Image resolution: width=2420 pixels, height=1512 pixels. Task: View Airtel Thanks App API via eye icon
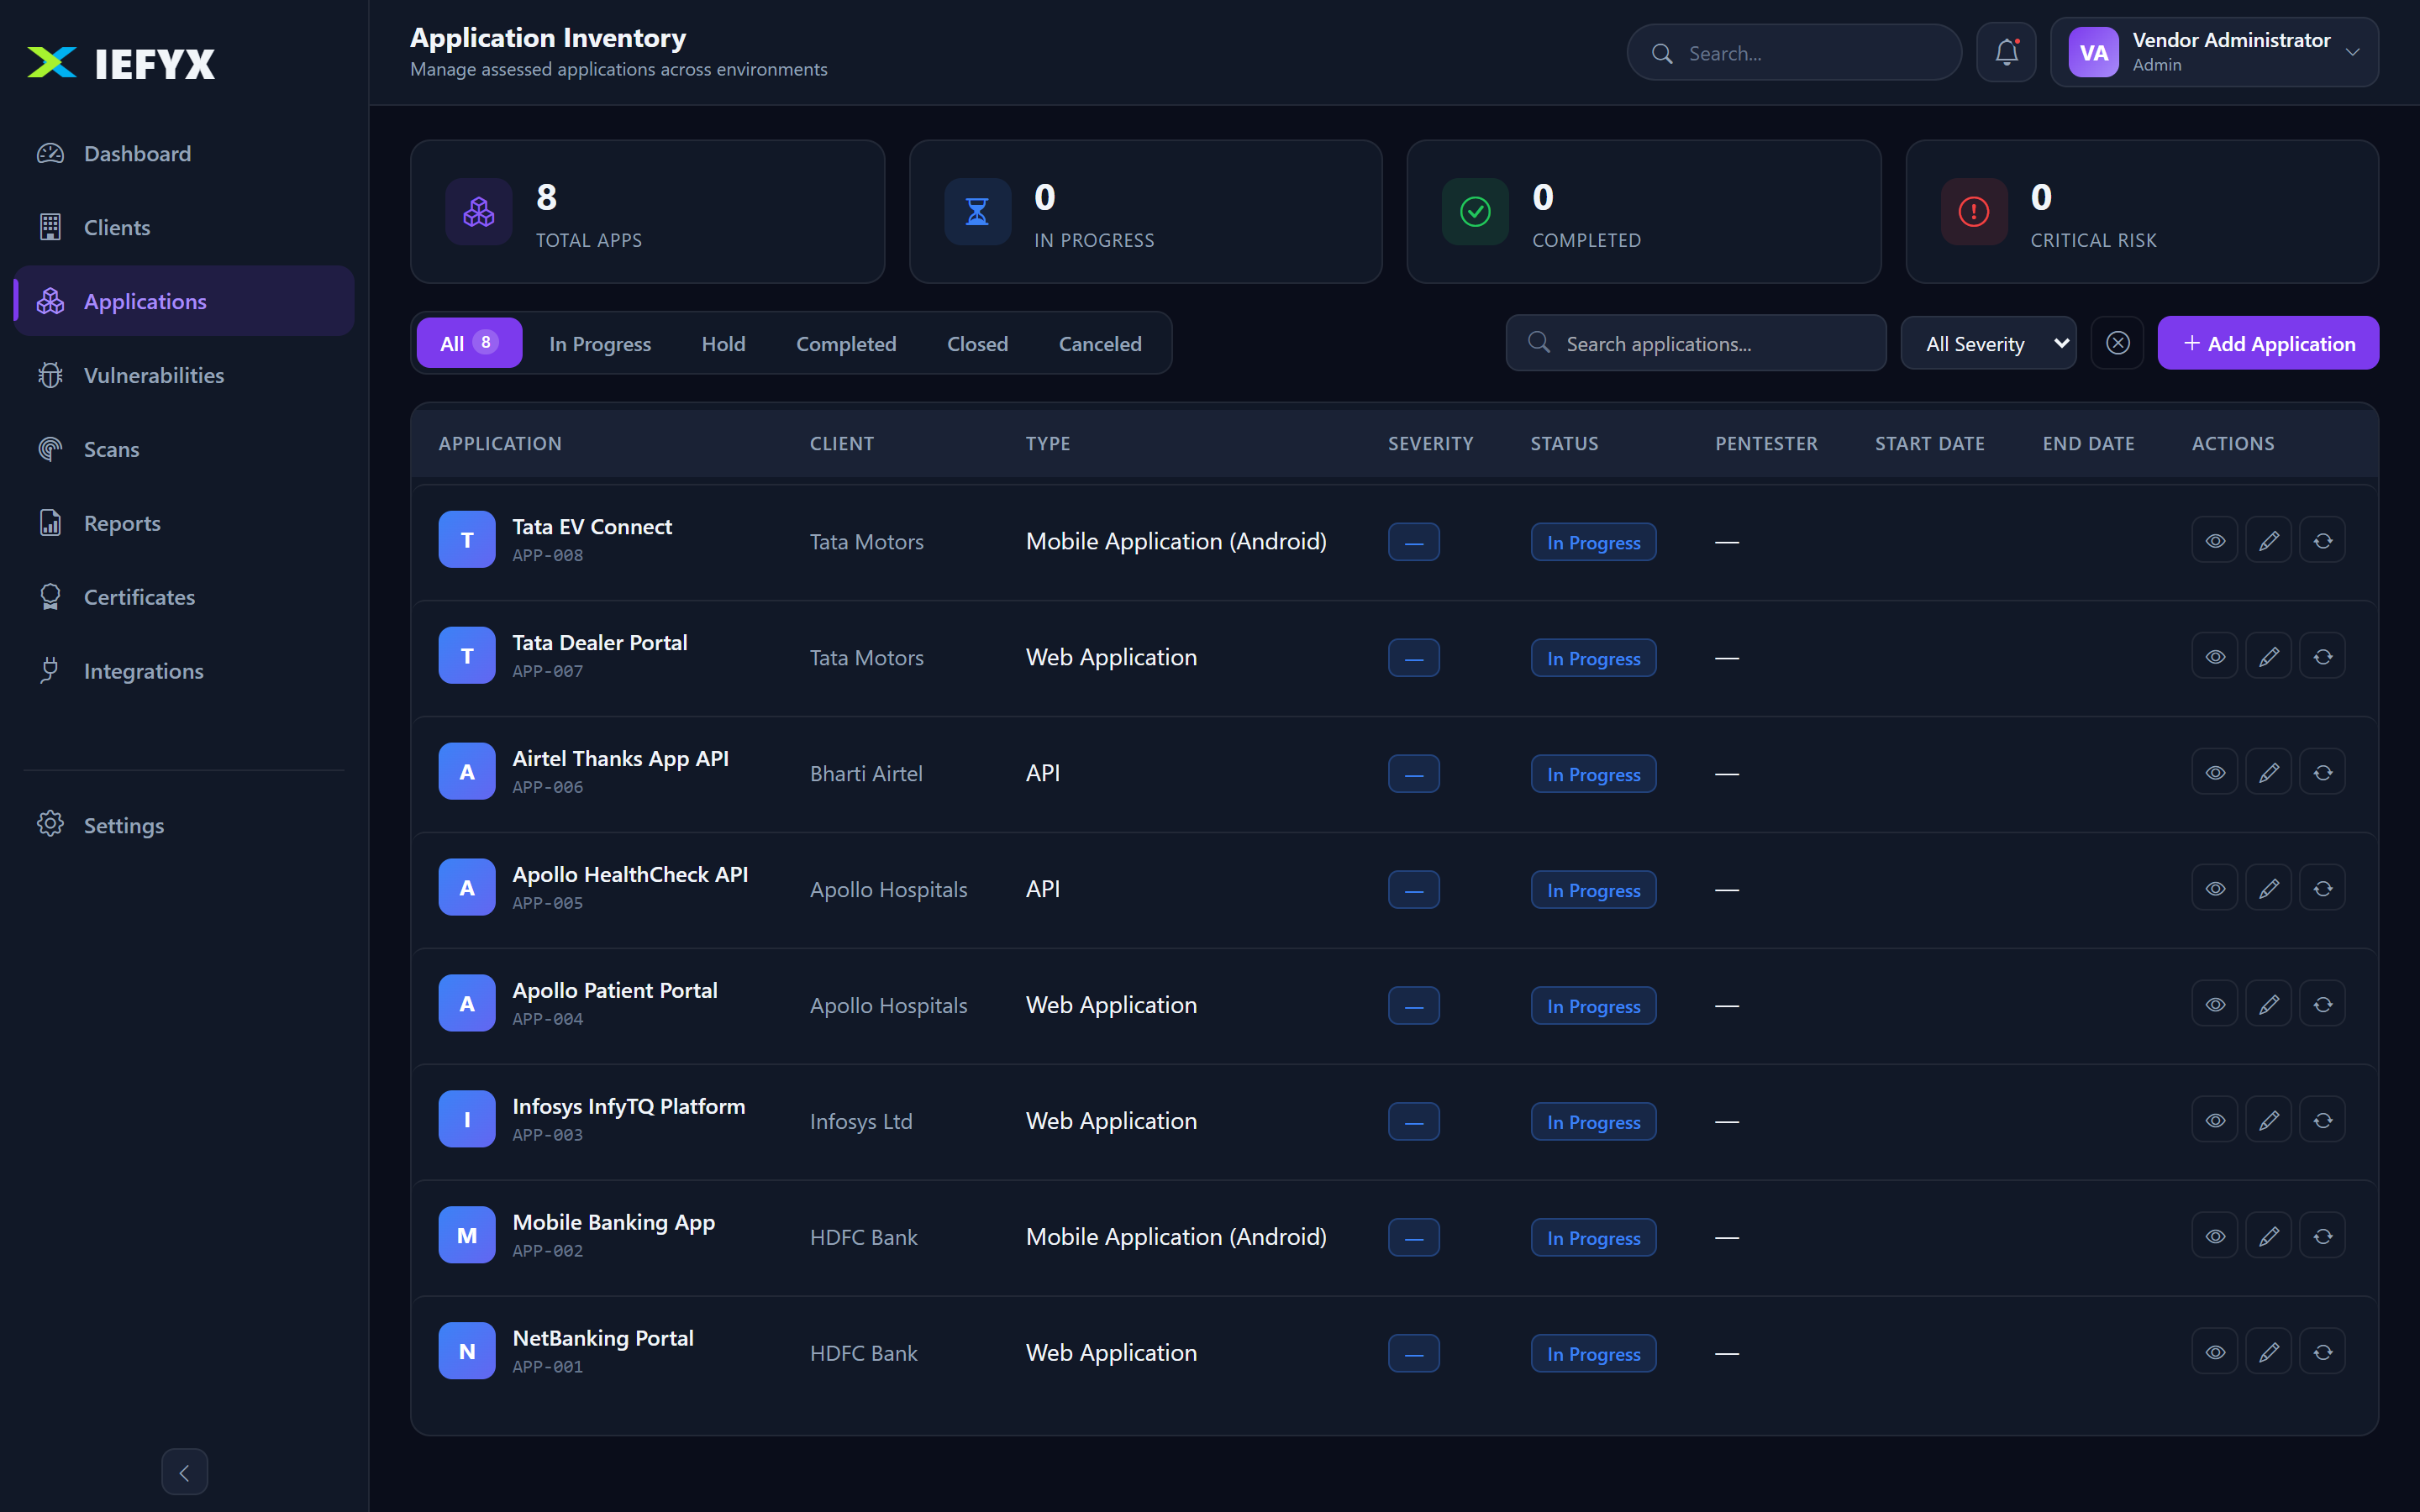(x=2215, y=772)
